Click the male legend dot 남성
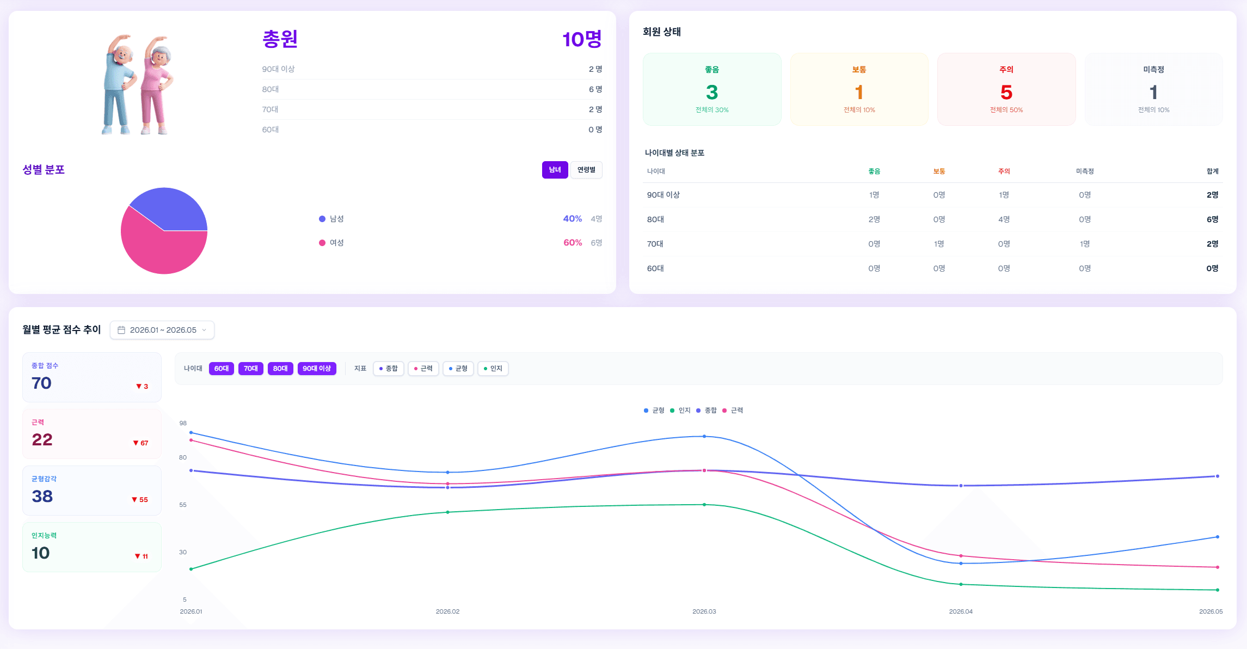This screenshot has height=649, width=1247. (322, 219)
